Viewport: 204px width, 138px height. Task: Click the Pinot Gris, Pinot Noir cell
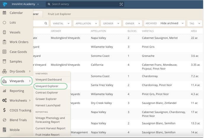click(155, 94)
